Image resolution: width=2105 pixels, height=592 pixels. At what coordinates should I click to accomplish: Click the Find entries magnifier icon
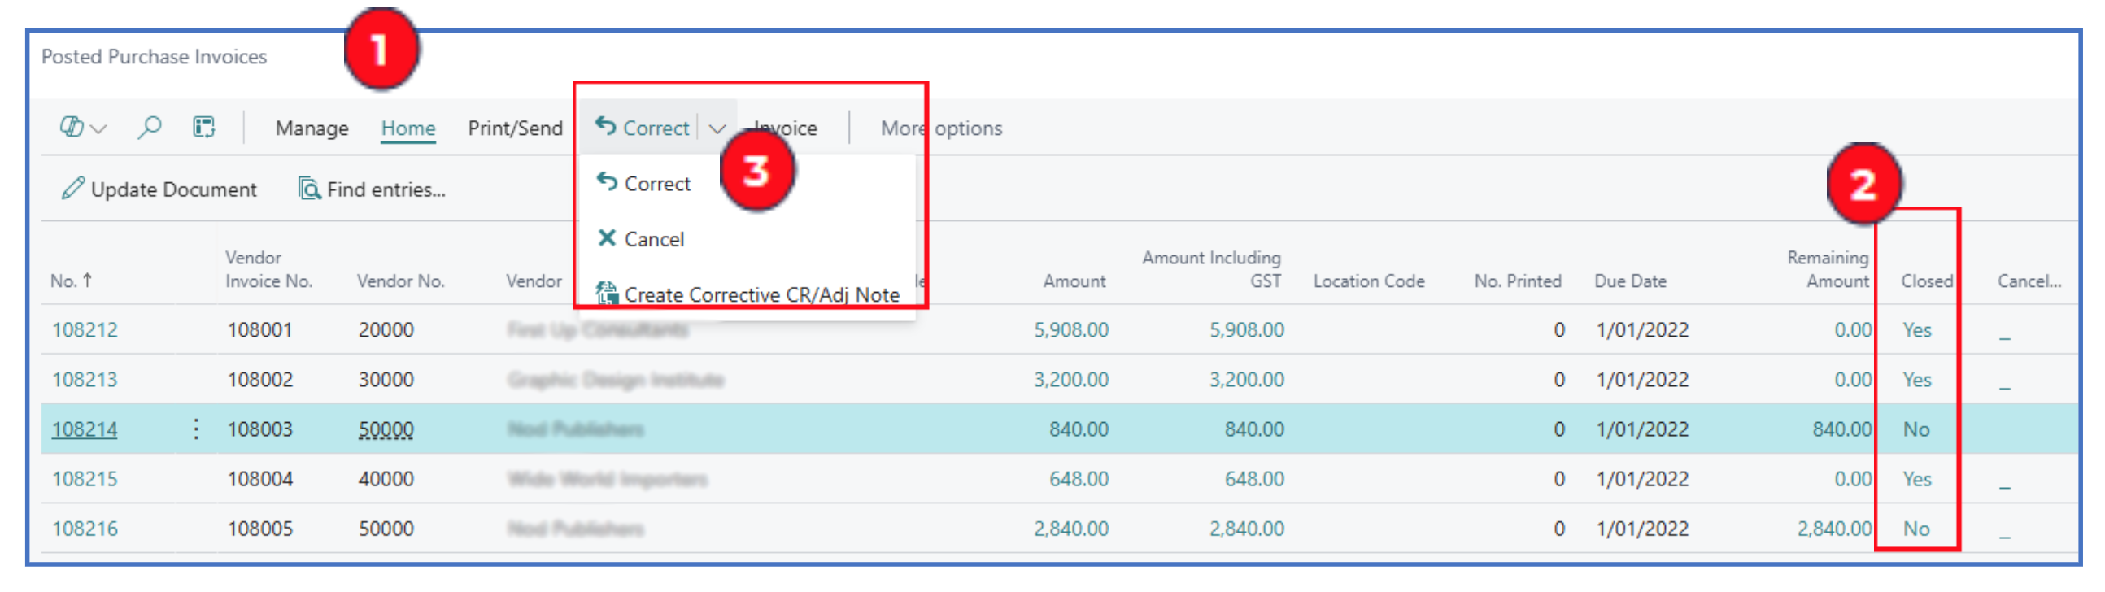point(309,189)
